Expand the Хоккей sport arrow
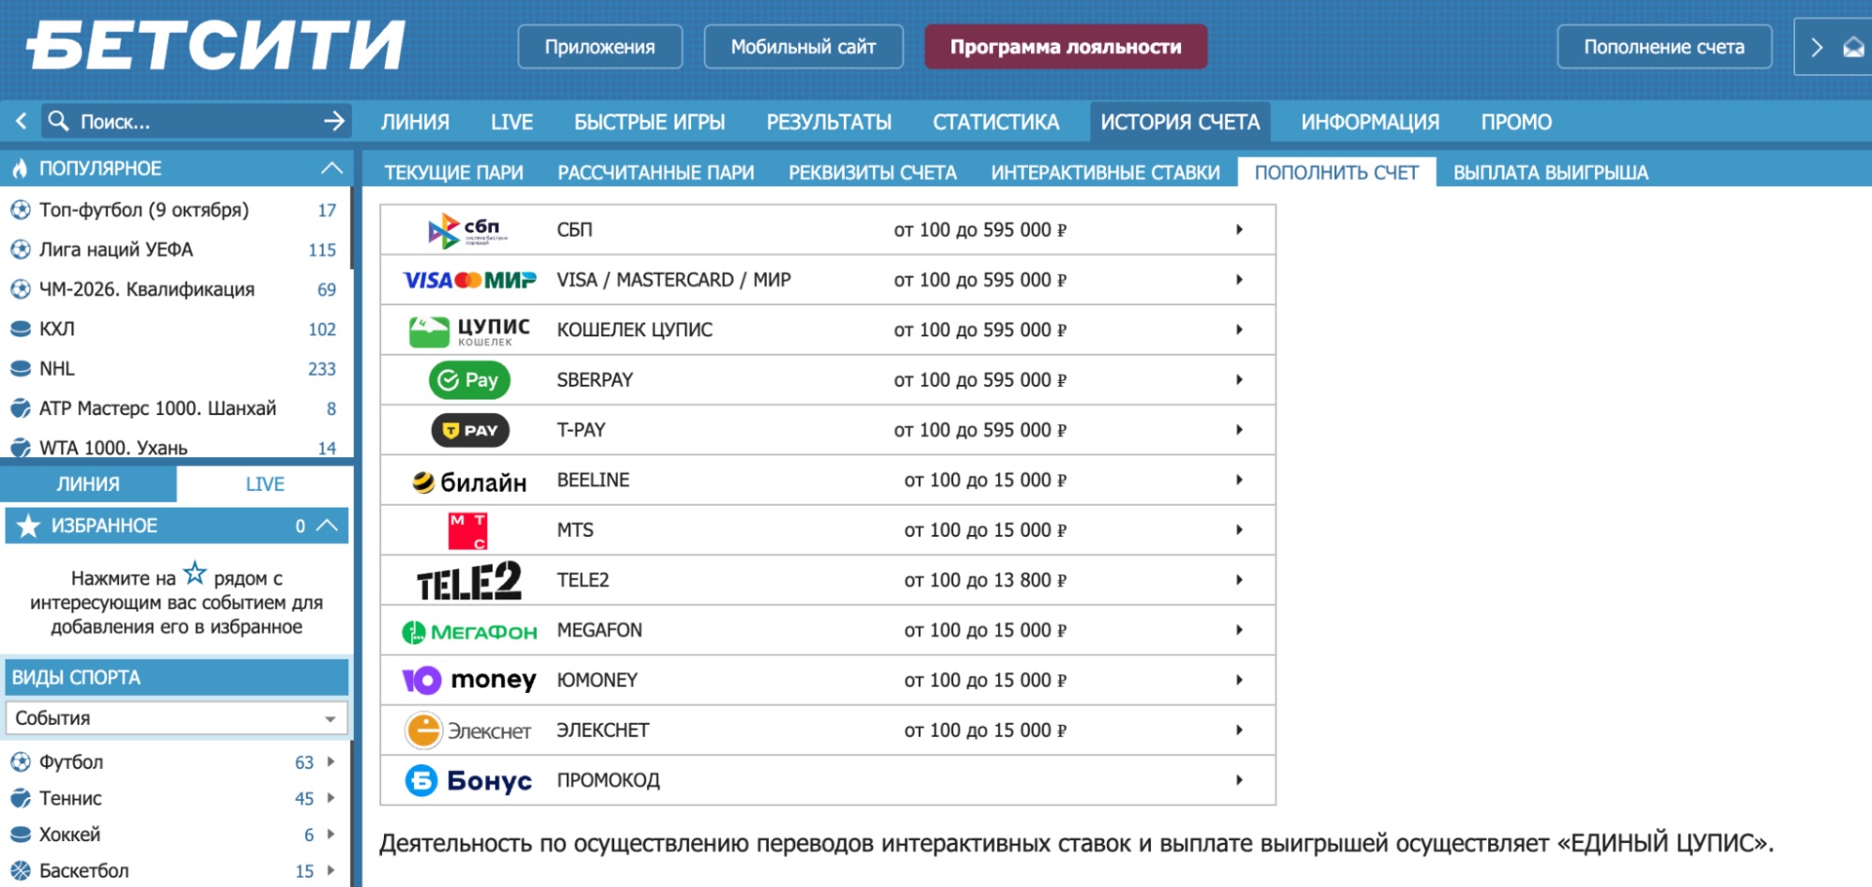1872x887 pixels. tap(331, 834)
